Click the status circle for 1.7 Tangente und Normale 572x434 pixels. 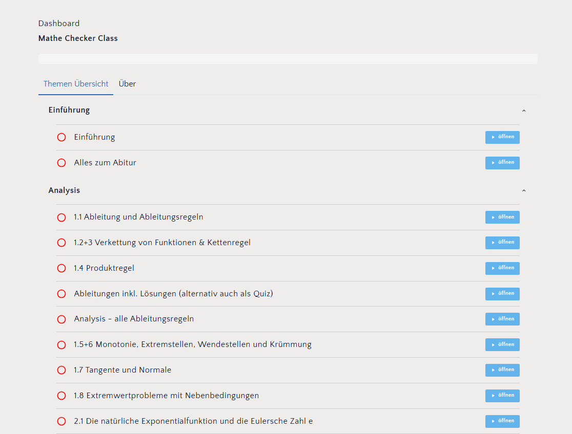point(62,370)
